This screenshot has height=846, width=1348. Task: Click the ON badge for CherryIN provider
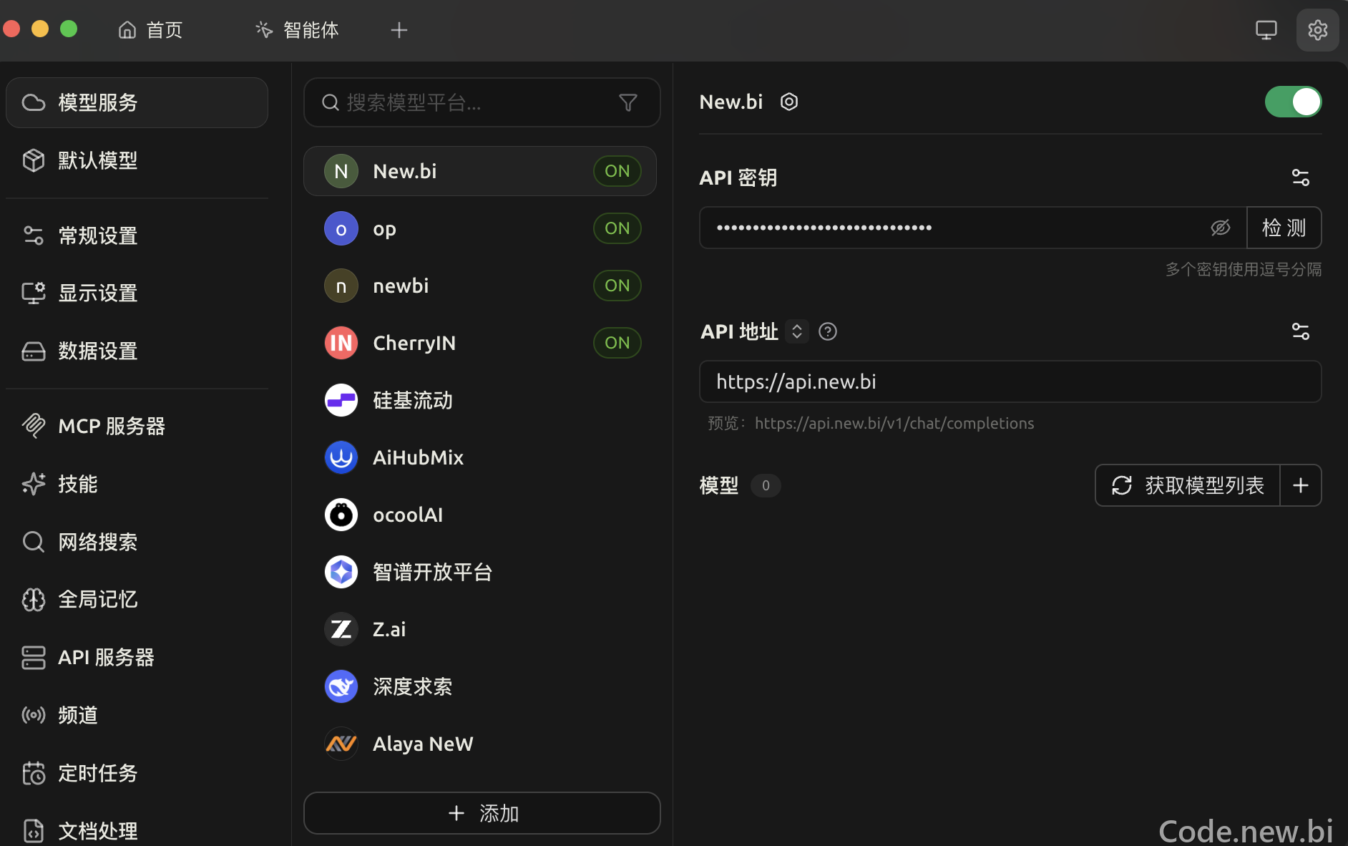[x=617, y=343]
